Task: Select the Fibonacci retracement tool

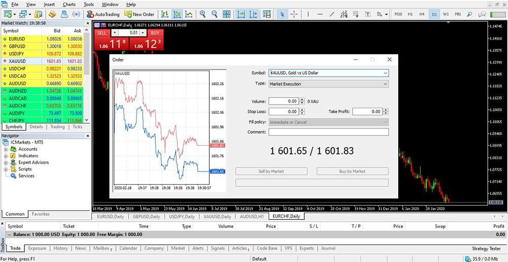Action: pyautogui.click(x=356, y=14)
